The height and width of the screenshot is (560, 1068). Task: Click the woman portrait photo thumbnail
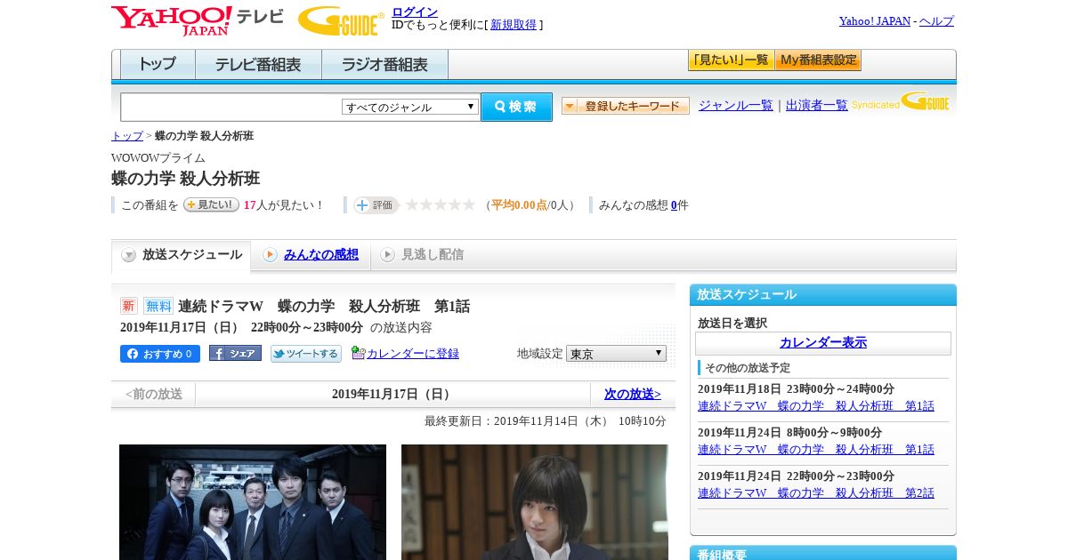pos(535,502)
